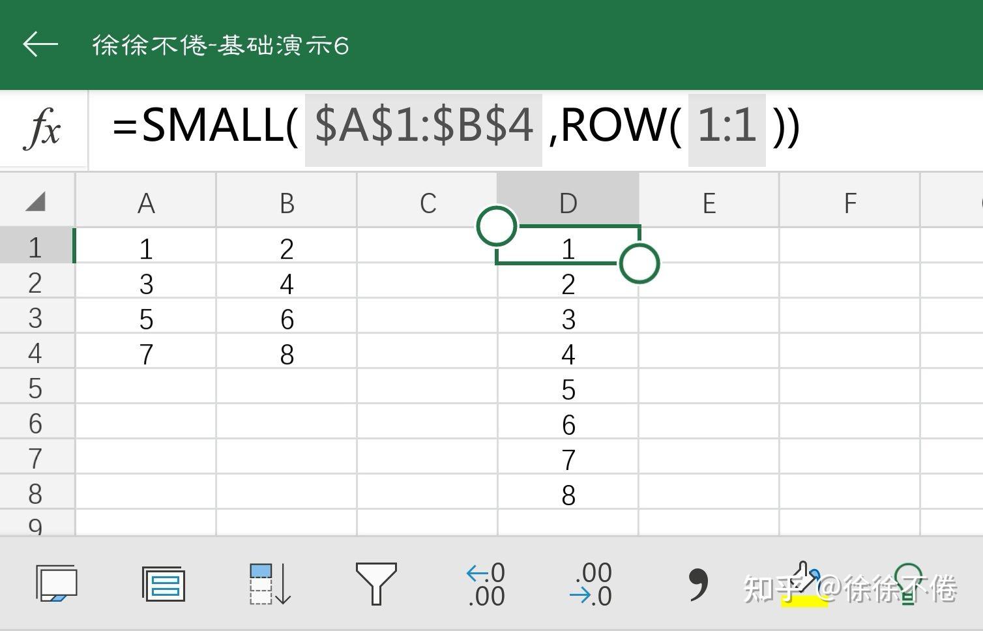Tap cell B1 containing 2

[x=287, y=246]
